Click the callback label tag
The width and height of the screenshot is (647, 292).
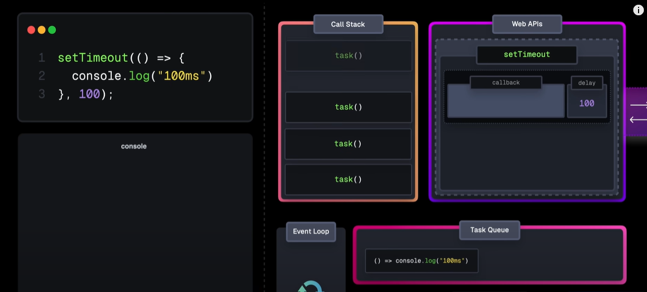[x=506, y=83]
